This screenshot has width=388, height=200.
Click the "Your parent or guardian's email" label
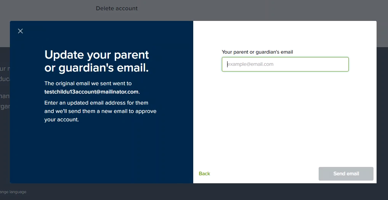point(257,52)
